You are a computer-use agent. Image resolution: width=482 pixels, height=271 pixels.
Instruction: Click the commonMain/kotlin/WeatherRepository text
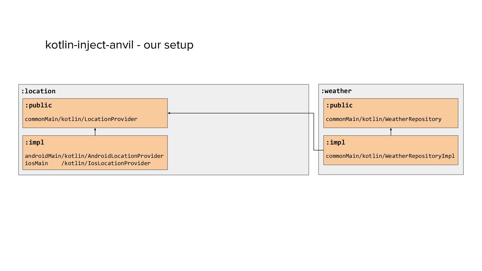coord(383,119)
